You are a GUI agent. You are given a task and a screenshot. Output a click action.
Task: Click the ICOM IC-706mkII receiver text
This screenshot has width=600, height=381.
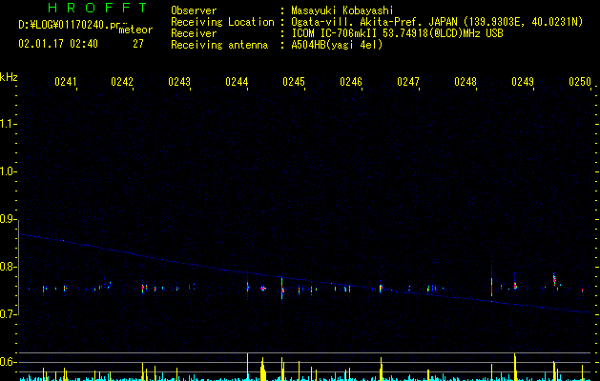click(397, 33)
